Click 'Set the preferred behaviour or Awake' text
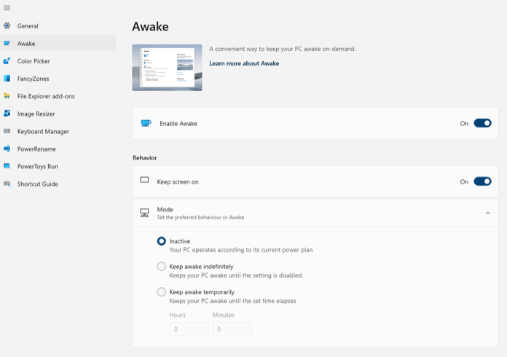Screen dimensions: 507x357 click(x=200, y=217)
